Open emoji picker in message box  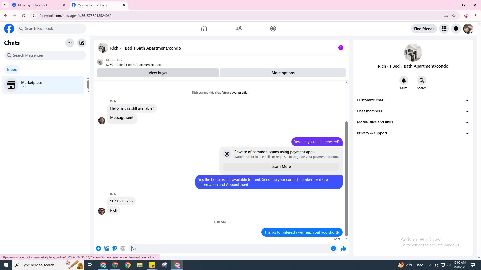pyautogui.click(x=333, y=248)
